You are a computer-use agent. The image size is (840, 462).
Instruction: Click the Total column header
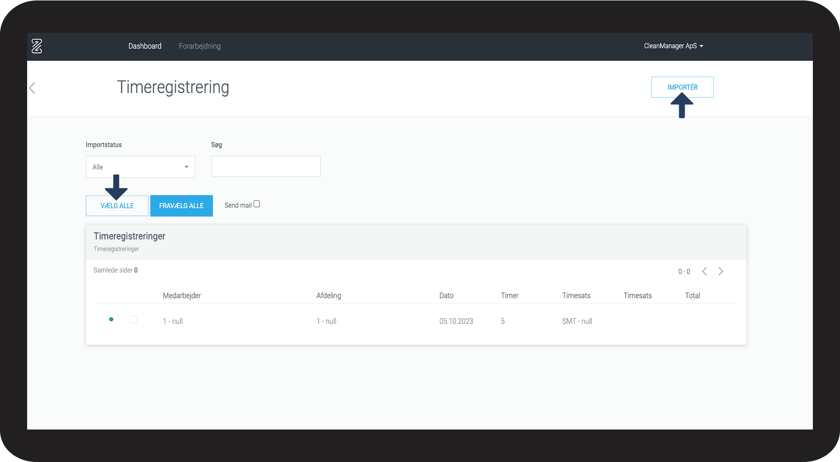[693, 295]
